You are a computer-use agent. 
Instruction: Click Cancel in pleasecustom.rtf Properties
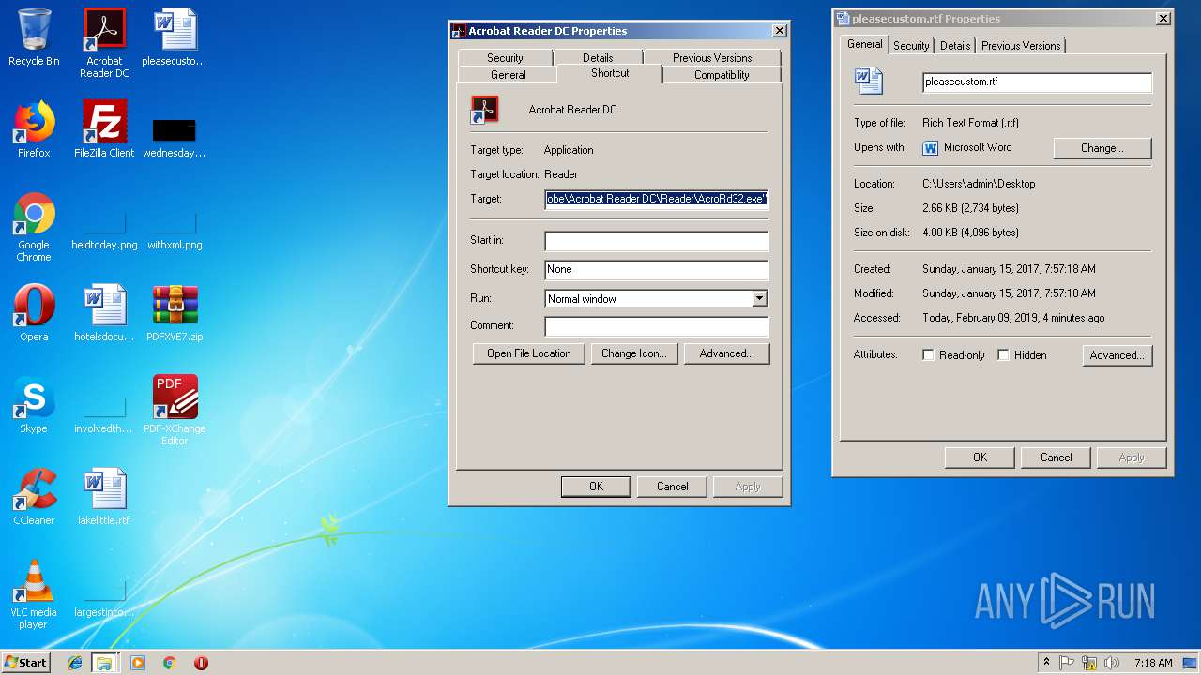click(1056, 457)
